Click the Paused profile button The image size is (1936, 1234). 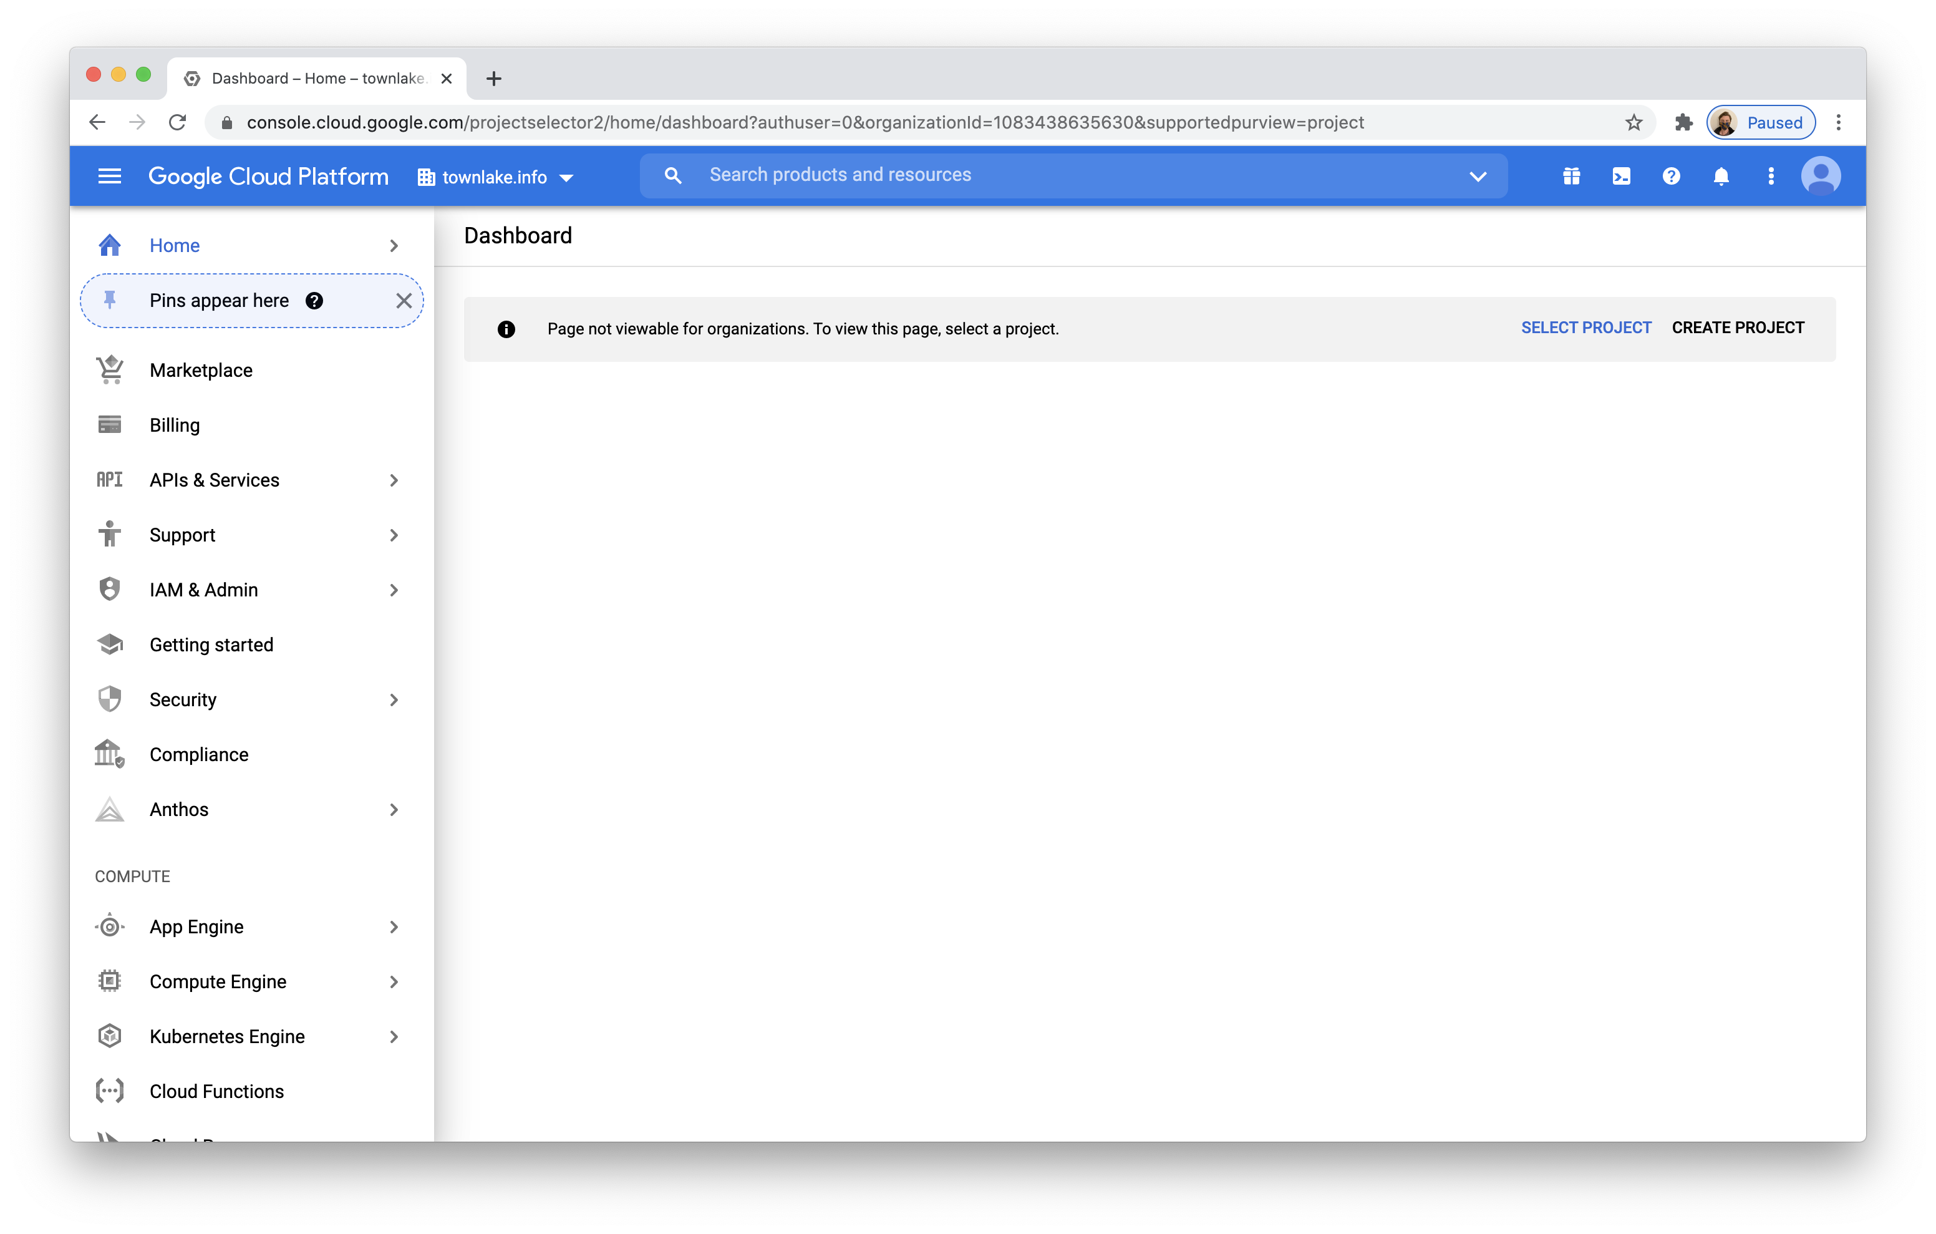(x=1760, y=122)
